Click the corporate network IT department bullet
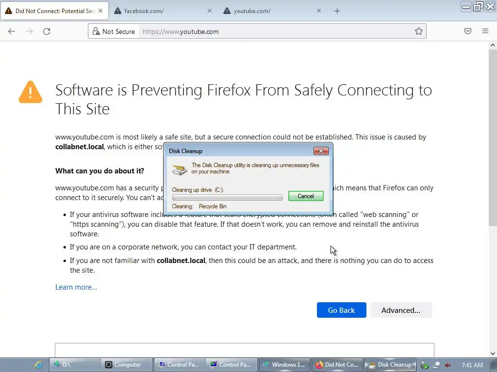Viewport: 497px width, 372px height. click(x=183, y=247)
